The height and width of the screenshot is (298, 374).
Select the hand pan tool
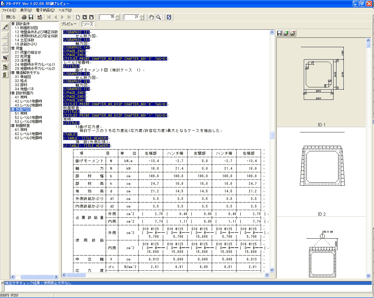pyautogui.click(x=152, y=17)
